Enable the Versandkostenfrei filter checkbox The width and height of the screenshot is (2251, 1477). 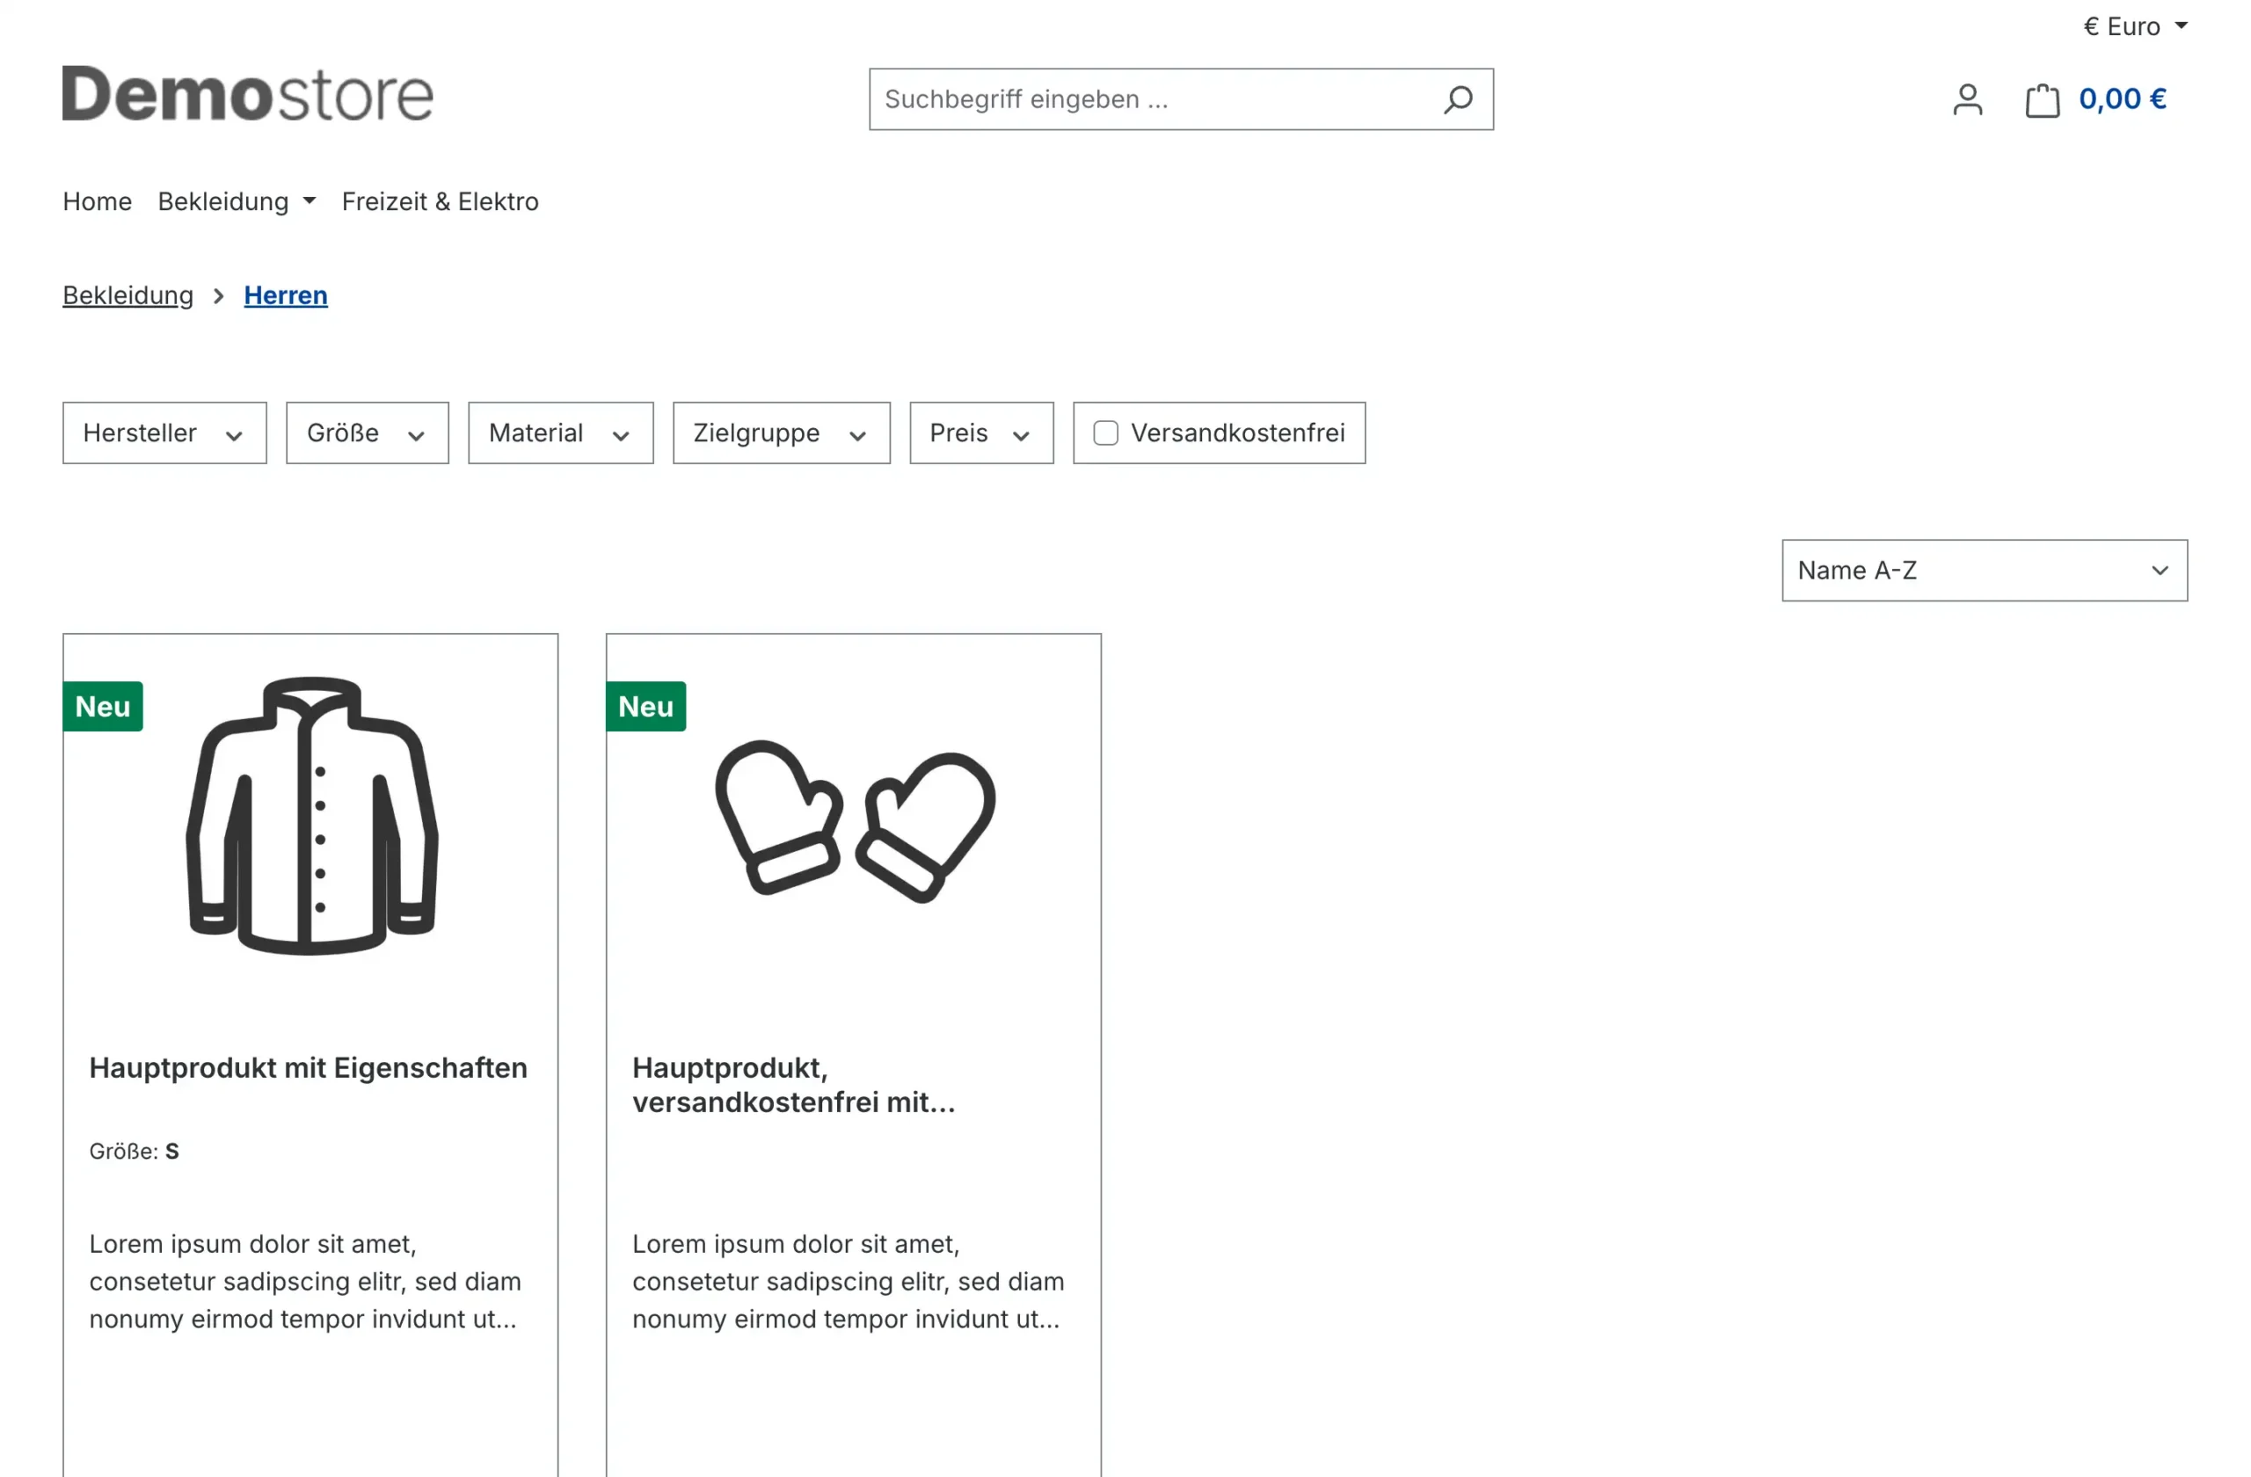pyautogui.click(x=1104, y=433)
